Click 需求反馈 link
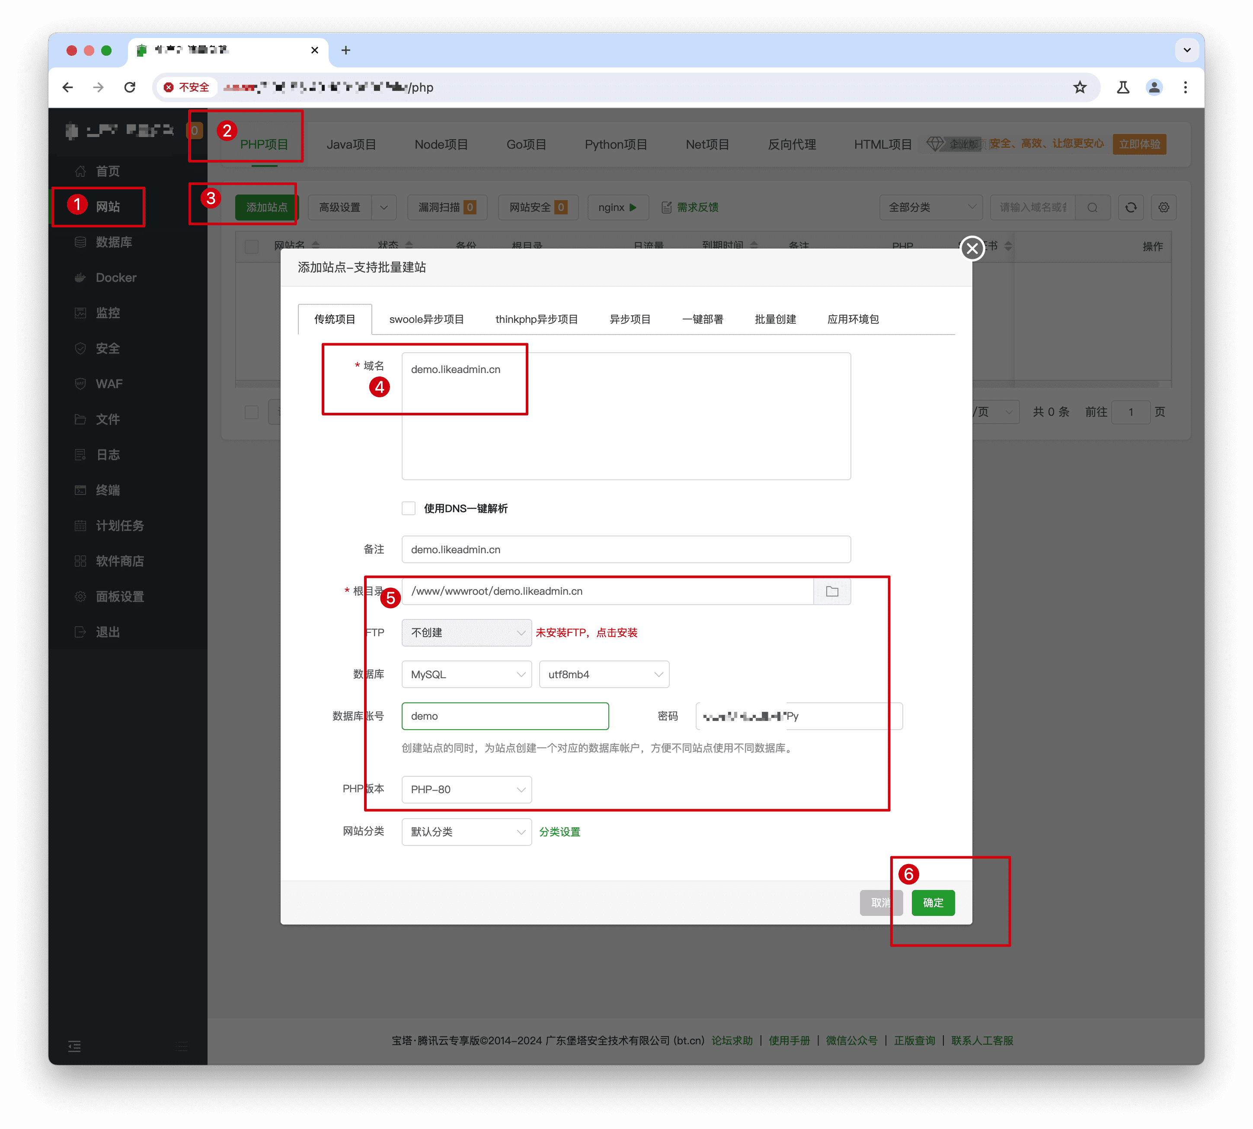Screen dimensions: 1253x1129 (690, 207)
